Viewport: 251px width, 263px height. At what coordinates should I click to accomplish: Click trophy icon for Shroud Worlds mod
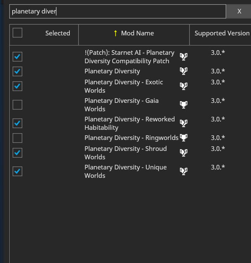pyautogui.click(x=184, y=153)
